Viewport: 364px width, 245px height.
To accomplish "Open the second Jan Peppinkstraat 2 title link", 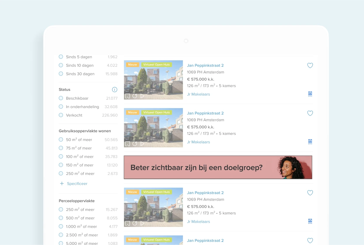I will (205, 113).
